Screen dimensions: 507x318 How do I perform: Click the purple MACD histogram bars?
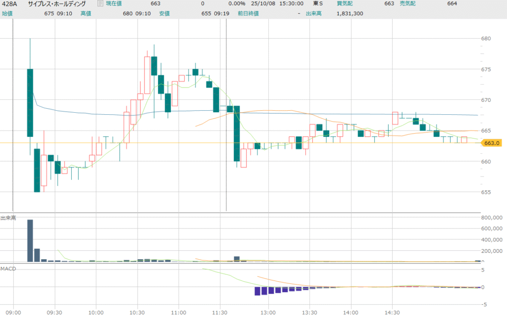(267, 290)
